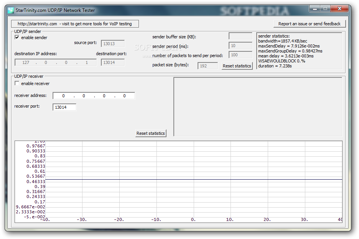Viewport: 359px width, 239px height.
Task: Click the receiver statistics output box
Action: (x=258, y=107)
